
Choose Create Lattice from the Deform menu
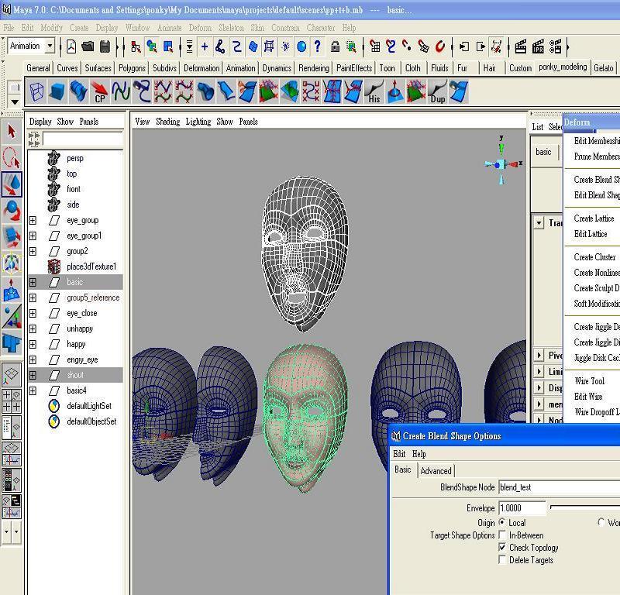[594, 218]
